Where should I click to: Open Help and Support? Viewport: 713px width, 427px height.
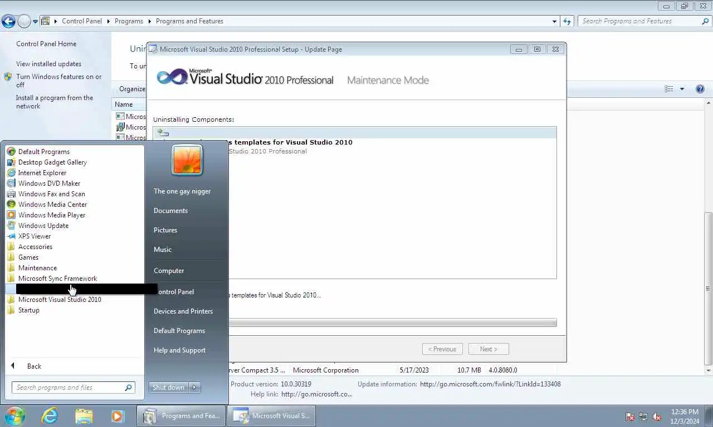(x=179, y=350)
